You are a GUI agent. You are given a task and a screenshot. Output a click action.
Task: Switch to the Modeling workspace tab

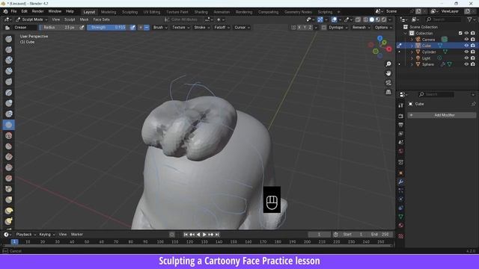point(109,12)
